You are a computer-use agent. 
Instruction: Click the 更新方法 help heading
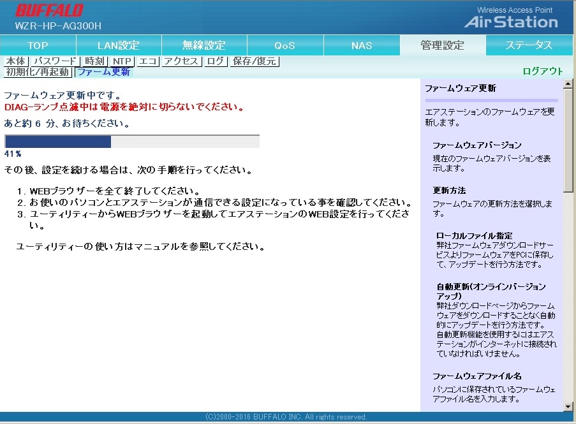tap(449, 191)
